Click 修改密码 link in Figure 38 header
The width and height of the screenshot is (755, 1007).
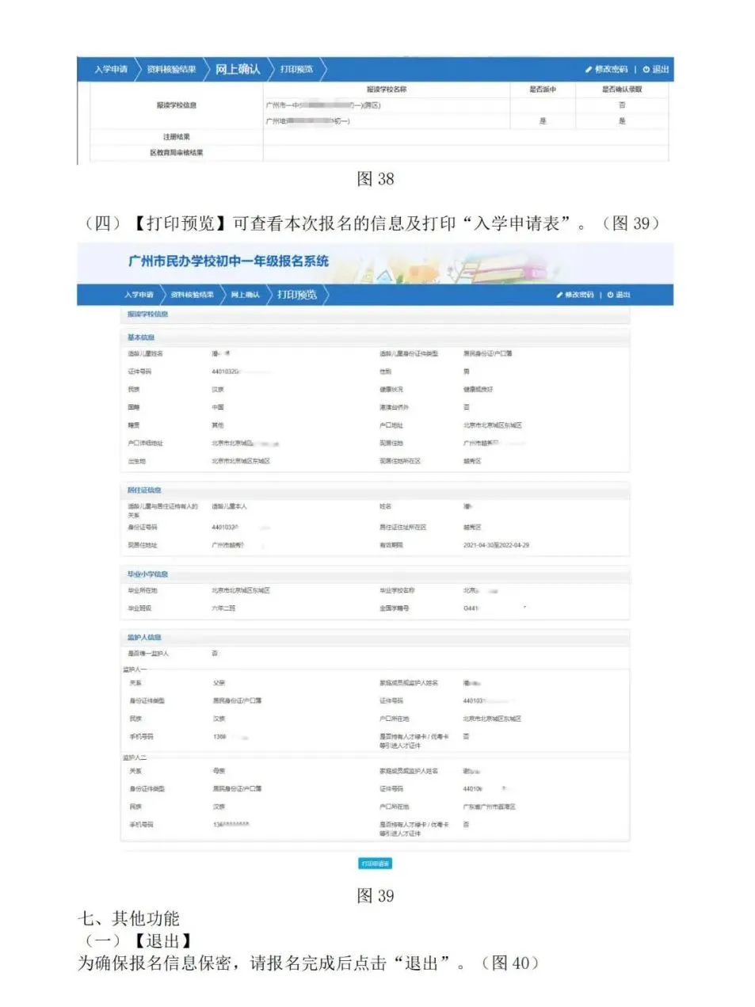pos(607,70)
